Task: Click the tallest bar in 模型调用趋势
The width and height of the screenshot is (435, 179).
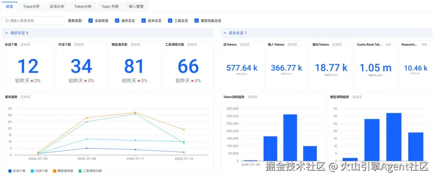Action: pos(394,137)
